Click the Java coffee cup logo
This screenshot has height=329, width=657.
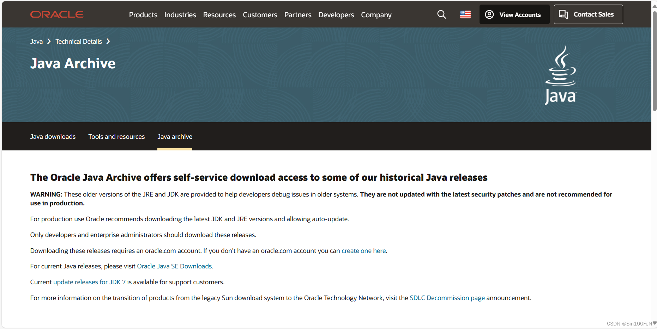point(560,75)
